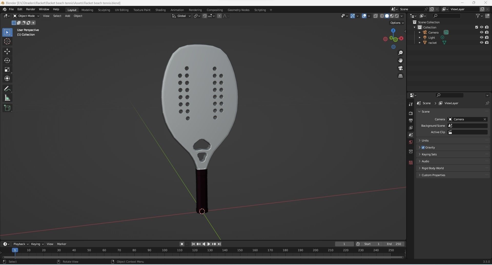
Task: Click the Start frame field
Action: point(372,244)
